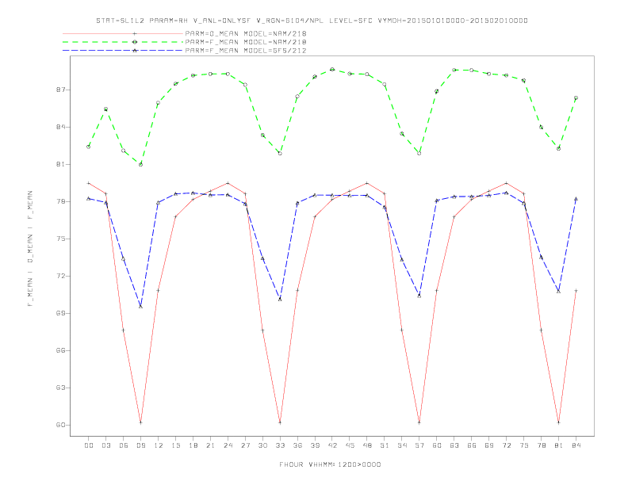This screenshot has width=628, height=485.
Task: Click y-axis tick label 87
Action: point(61,90)
